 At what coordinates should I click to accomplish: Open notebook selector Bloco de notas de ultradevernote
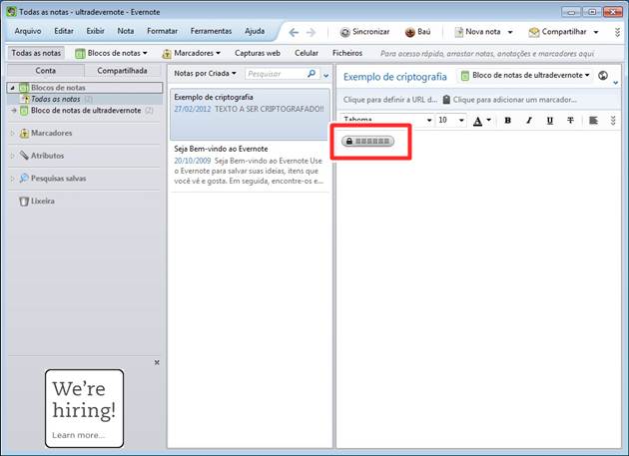click(525, 75)
